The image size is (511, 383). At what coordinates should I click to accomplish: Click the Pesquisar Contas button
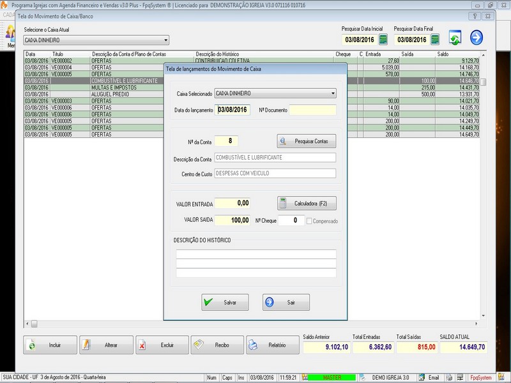307,141
